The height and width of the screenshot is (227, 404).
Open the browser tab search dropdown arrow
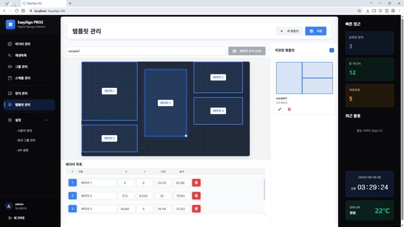point(371,3)
